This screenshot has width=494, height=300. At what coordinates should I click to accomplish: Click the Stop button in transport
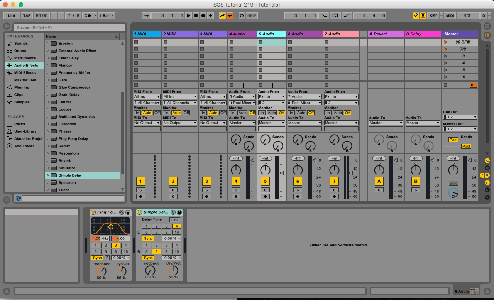click(x=196, y=16)
